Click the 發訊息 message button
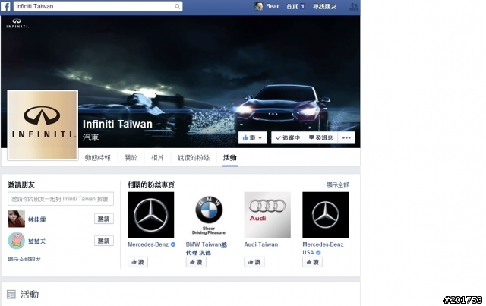 click(x=320, y=137)
